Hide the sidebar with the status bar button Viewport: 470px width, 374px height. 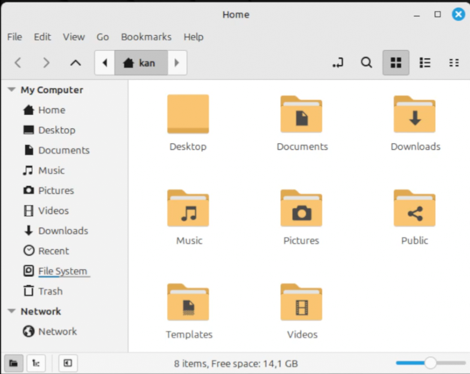click(x=68, y=363)
